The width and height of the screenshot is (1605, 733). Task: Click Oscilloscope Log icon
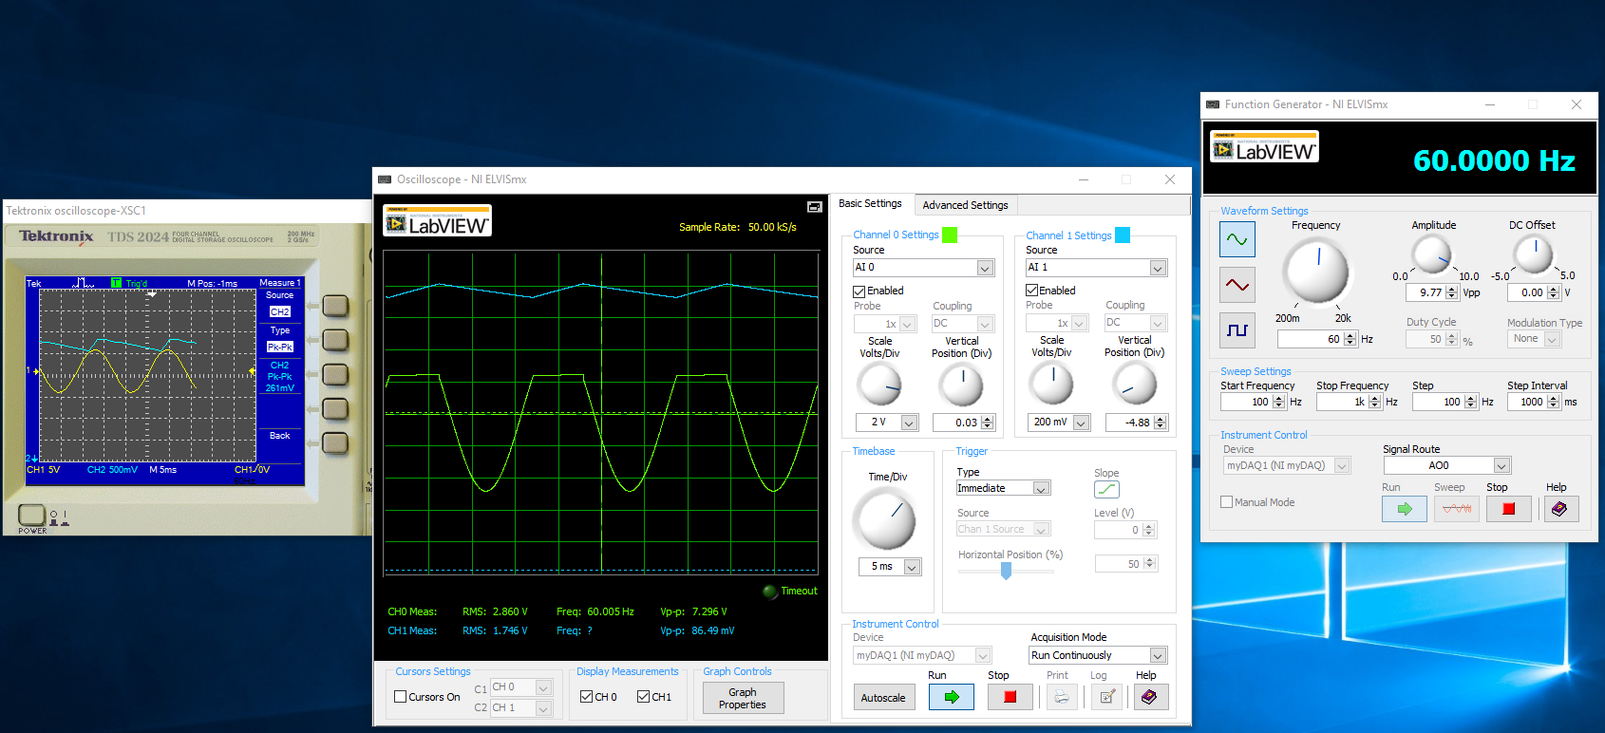pos(1106,697)
